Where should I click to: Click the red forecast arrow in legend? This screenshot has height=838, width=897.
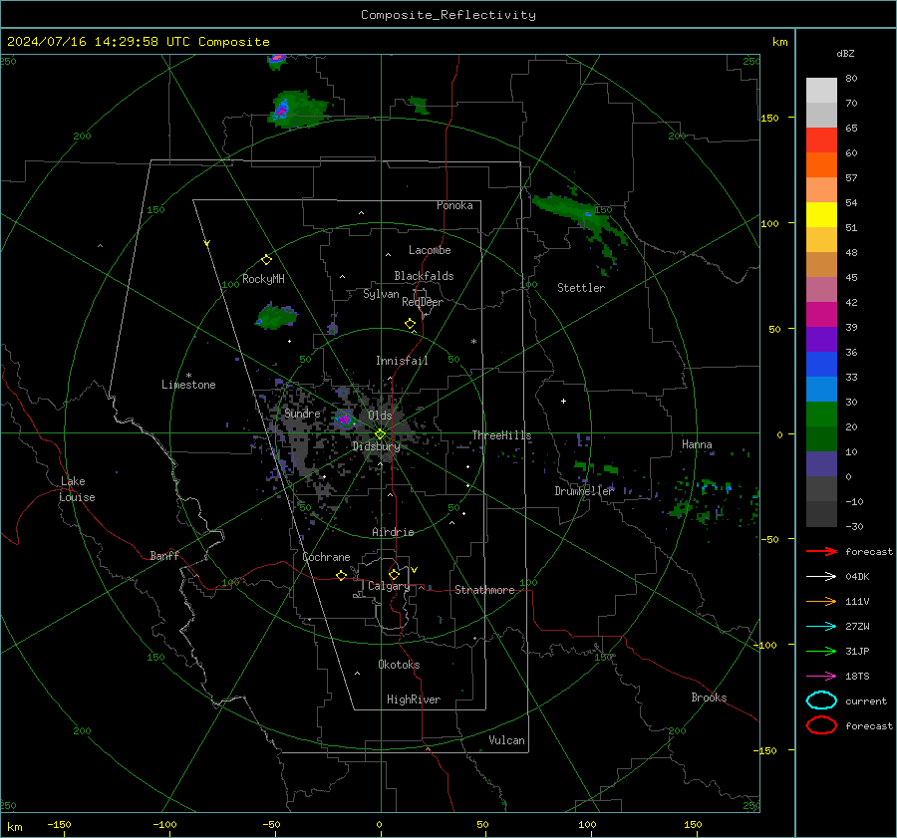click(x=821, y=551)
